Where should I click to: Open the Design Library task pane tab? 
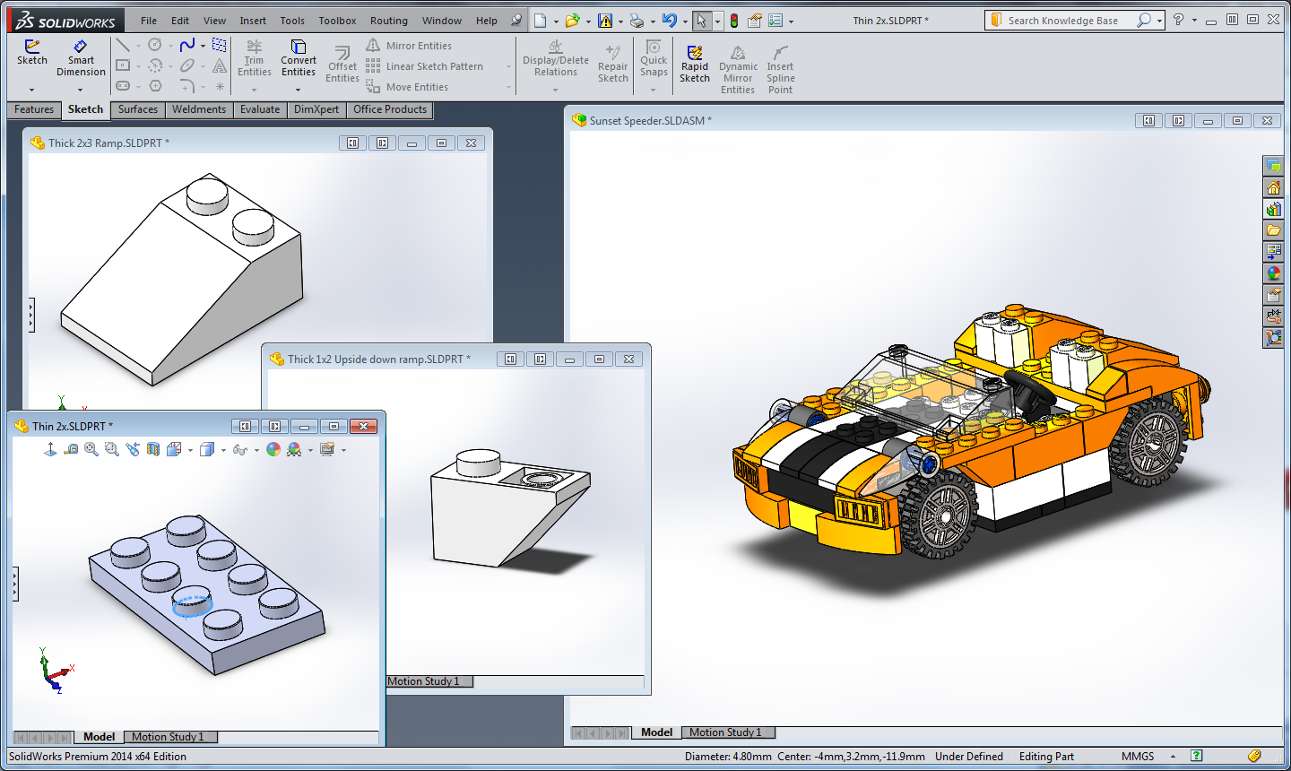[x=1273, y=209]
